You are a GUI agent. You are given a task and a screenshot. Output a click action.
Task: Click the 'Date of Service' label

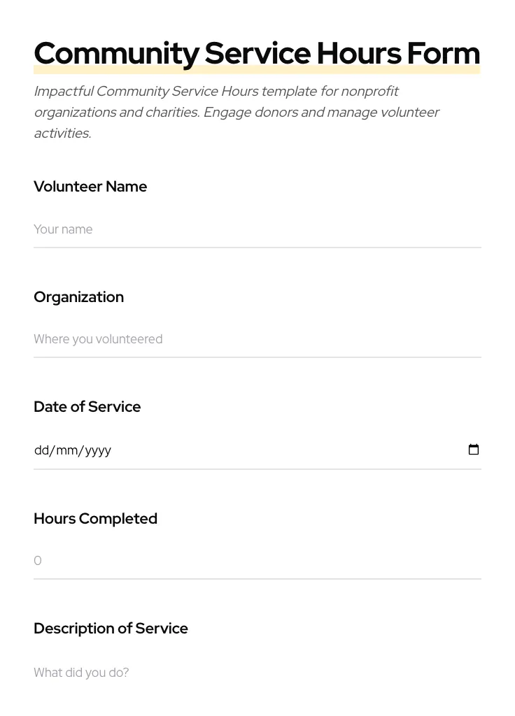pyautogui.click(x=87, y=407)
